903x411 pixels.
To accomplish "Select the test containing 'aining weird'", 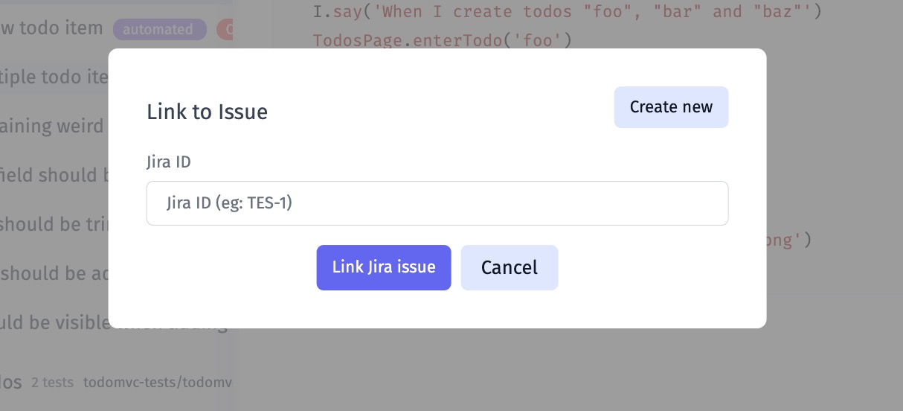I will 52,126.
